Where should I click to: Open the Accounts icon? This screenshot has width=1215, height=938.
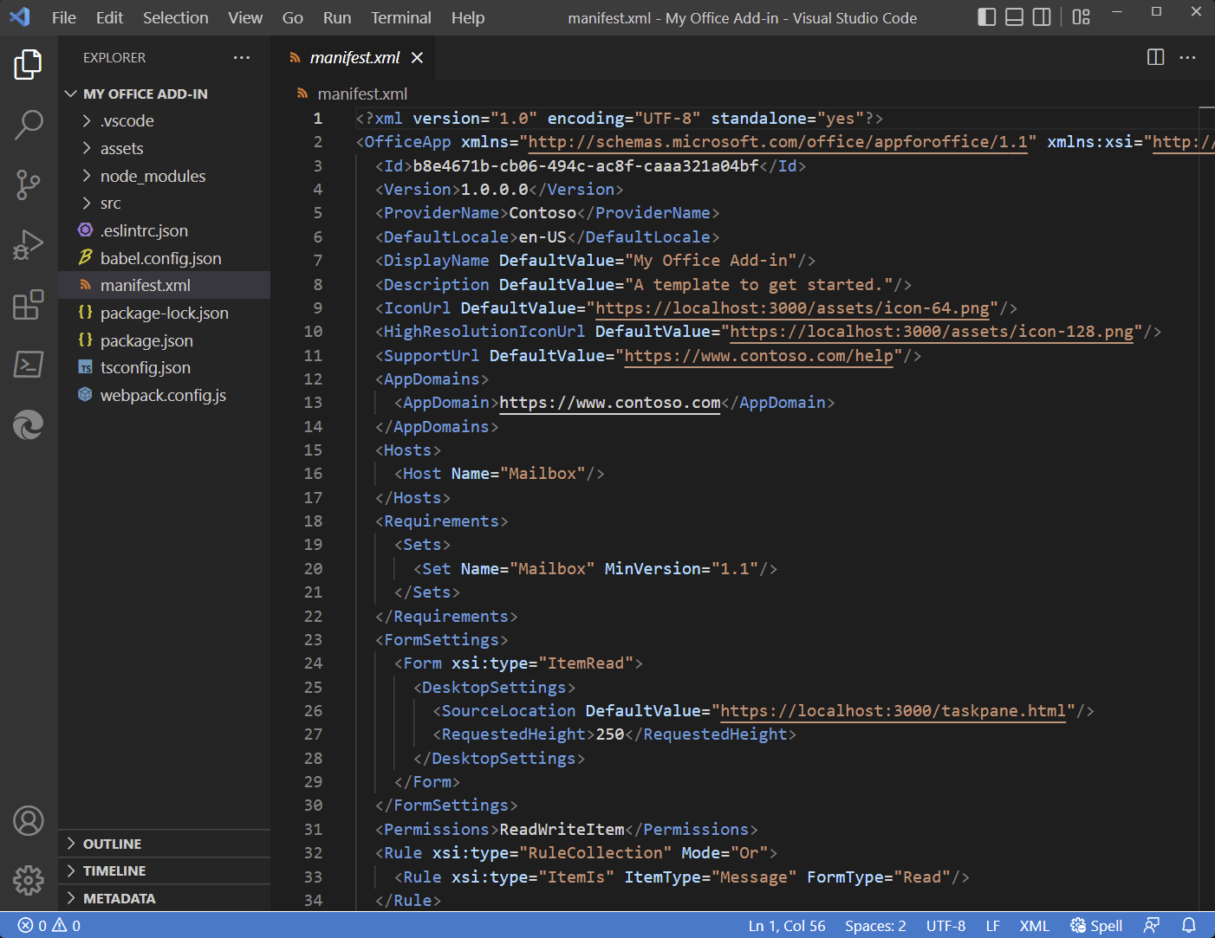(x=29, y=820)
